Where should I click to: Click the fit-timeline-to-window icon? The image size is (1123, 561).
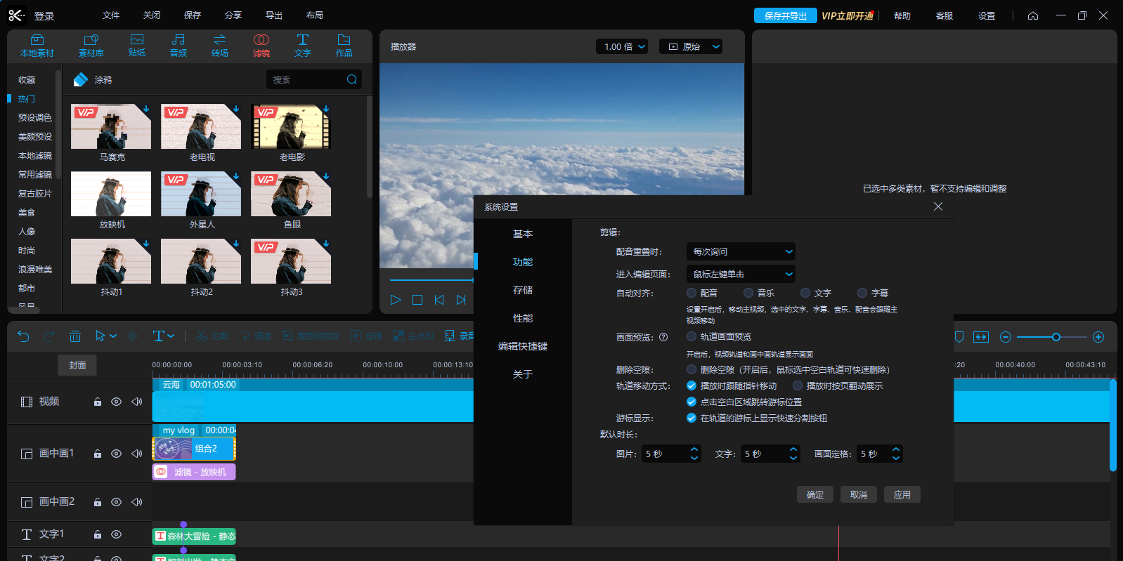coord(981,337)
